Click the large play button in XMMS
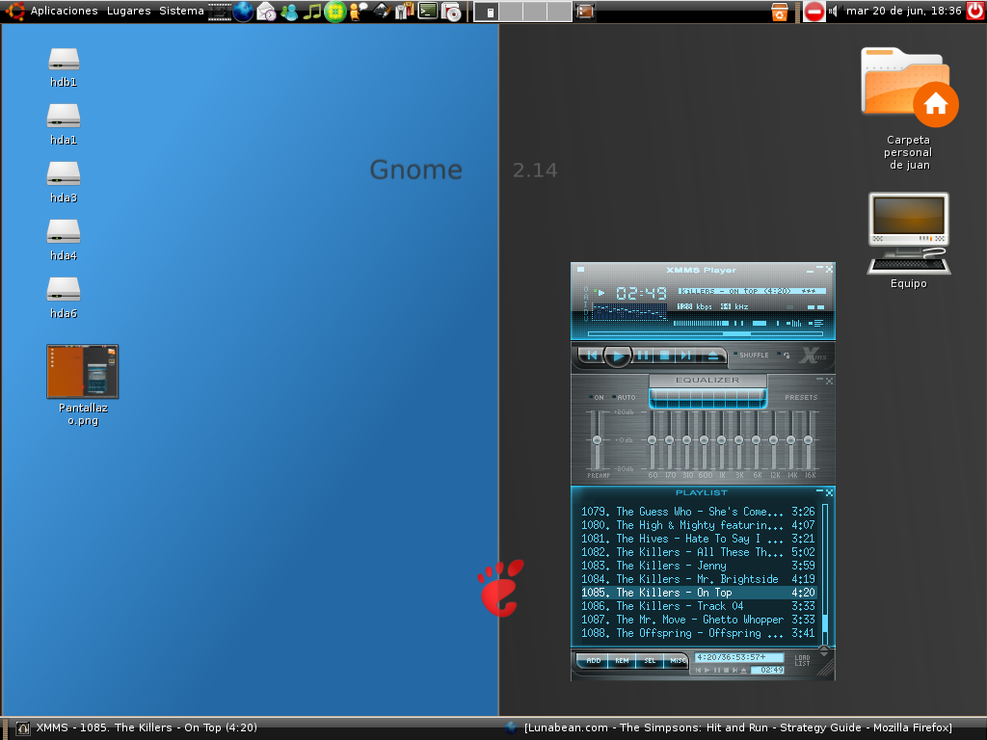 [618, 357]
